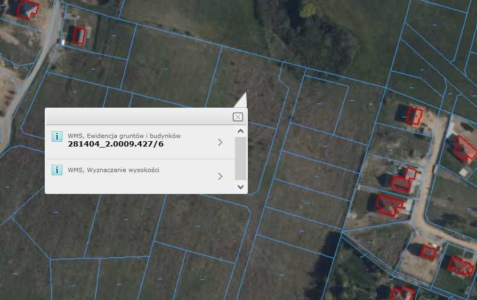Expand Wyznaczanie wysokości details arrow
477x300 pixels.
point(220,176)
